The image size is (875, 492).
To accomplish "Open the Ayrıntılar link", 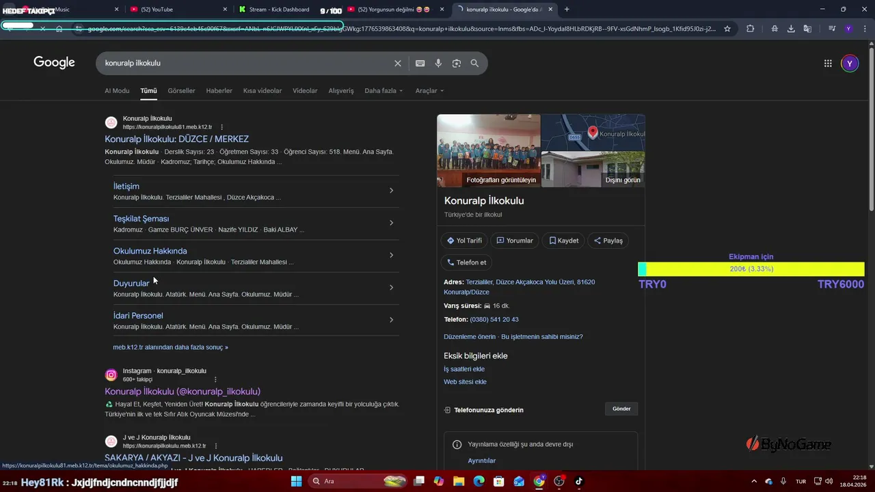I will pyautogui.click(x=482, y=461).
